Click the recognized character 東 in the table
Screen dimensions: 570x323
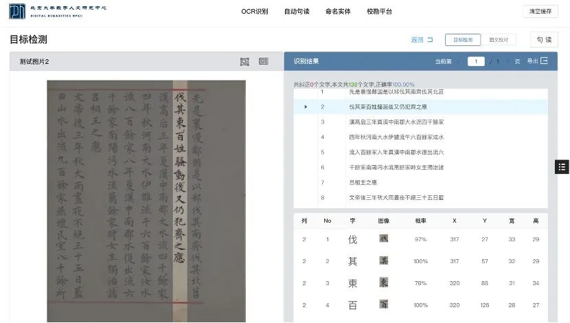(x=352, y=283)
